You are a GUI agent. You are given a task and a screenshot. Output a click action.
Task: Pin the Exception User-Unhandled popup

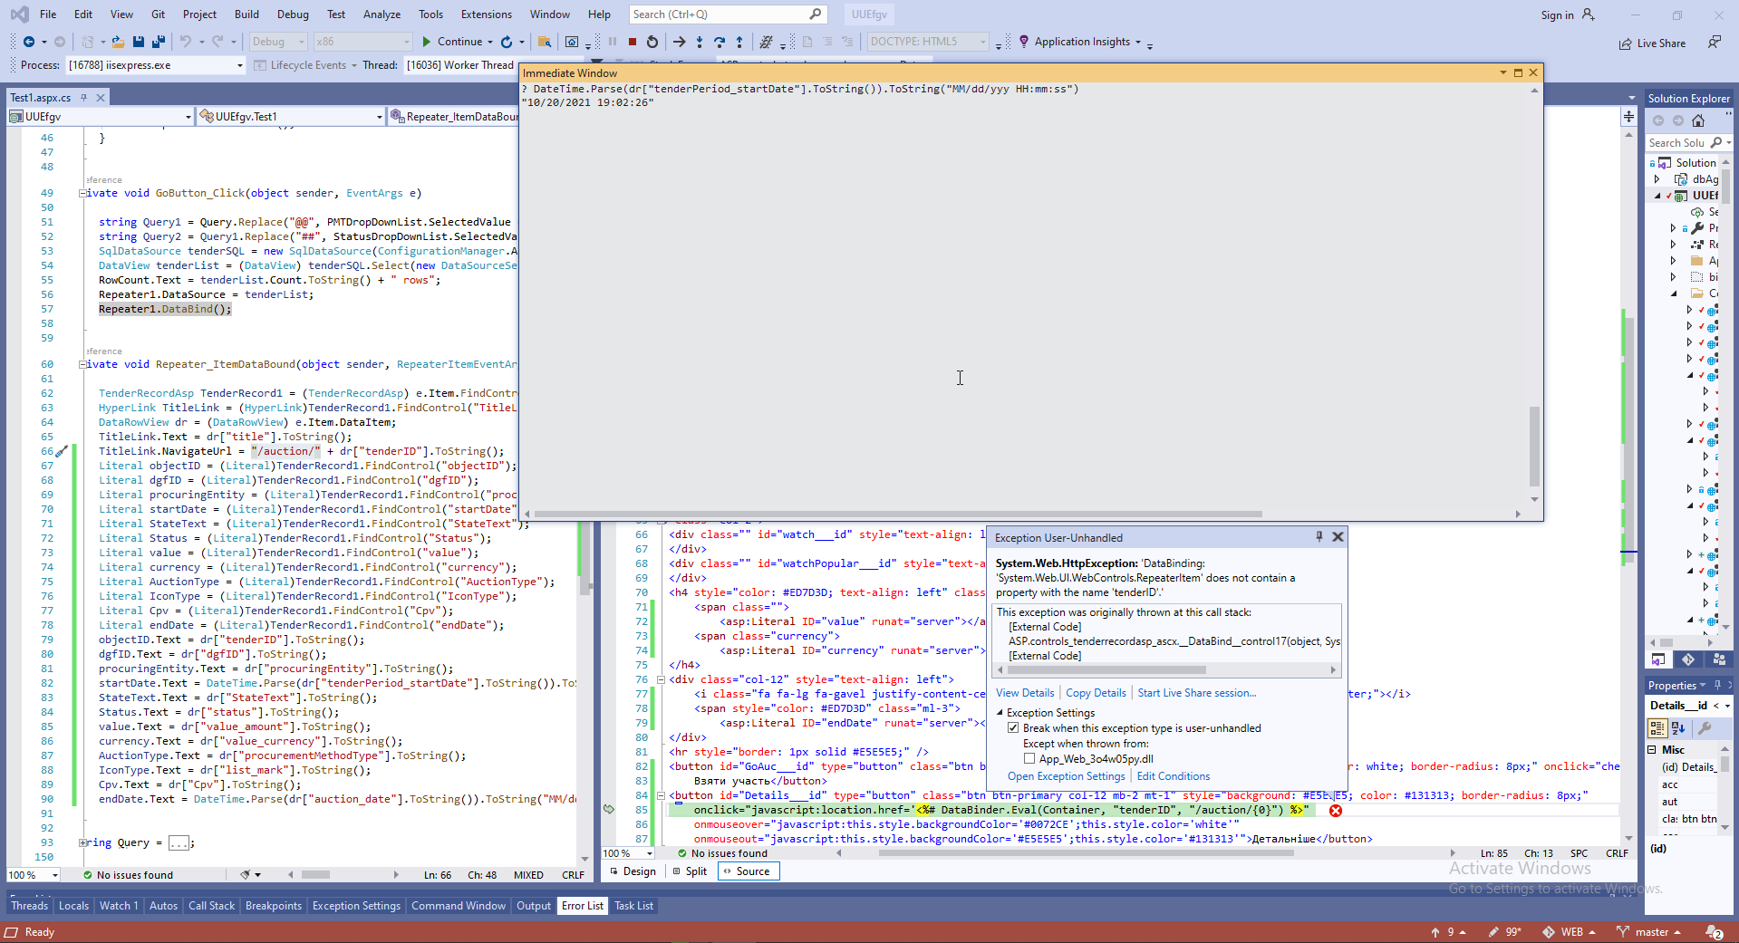(x=1319, y=537)
